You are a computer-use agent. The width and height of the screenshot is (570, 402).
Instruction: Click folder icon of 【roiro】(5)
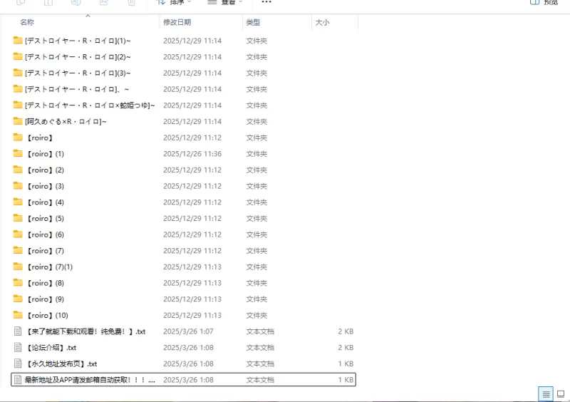(17, 218)
